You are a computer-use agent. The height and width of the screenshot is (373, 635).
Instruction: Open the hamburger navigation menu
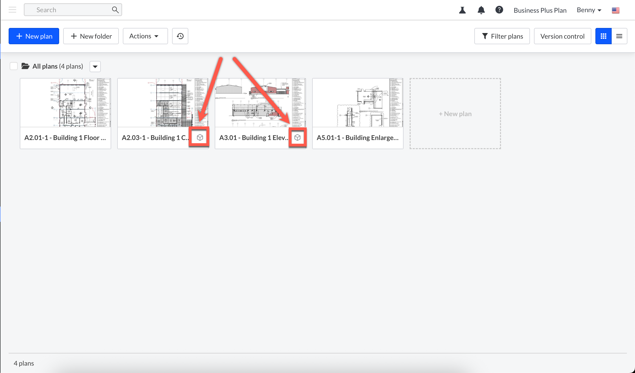point(12,10)
